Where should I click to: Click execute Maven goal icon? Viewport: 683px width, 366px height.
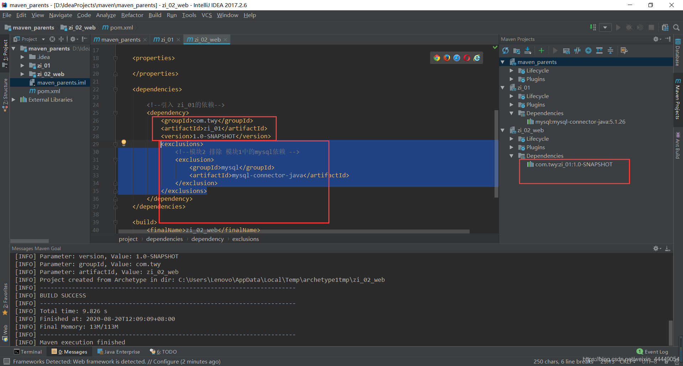[x=566, y=51]
